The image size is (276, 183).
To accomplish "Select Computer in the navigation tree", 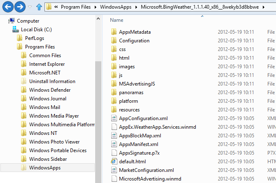I will tap(28, 21).
